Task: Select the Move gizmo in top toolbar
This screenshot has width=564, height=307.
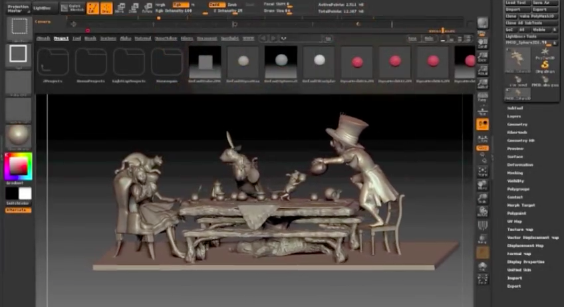Action: [120, 8]
